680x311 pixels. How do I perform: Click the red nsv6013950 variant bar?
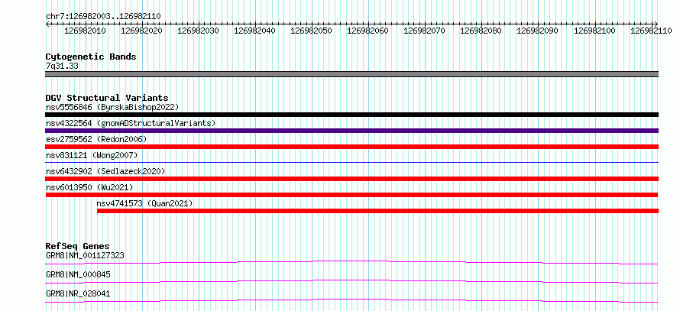point(351,195)
